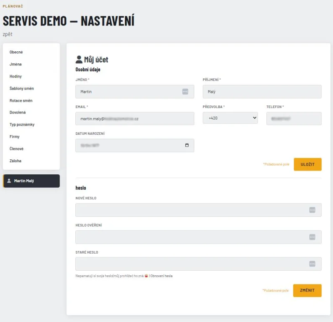Focus the Jméno text field
This screenshot has width=333, height=322.
click(134, 91)
